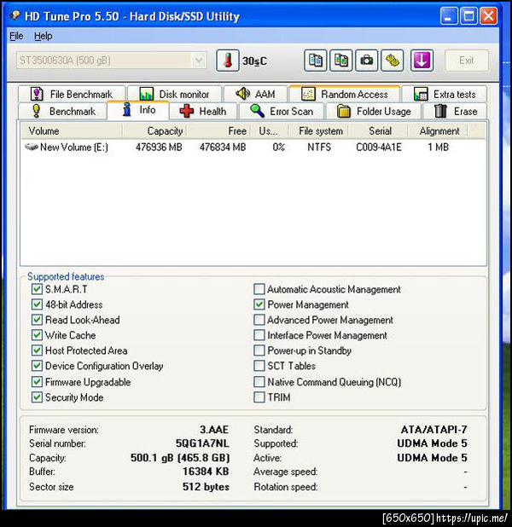Minimize the HD Tune Pro window
Screen dimensions: 512x527
tap(449, 16)
